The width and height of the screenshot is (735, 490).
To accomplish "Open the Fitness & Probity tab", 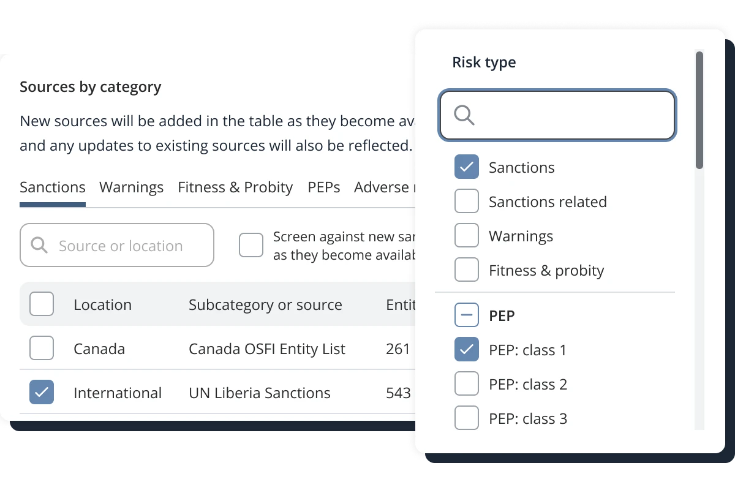I will (x=235, y=187).
